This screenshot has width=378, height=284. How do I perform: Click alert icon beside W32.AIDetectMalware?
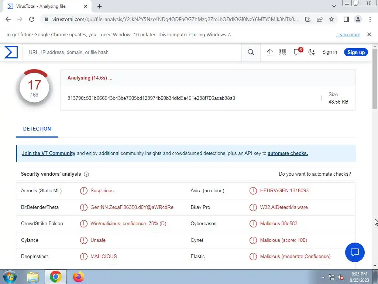click(x=253, y=207)
